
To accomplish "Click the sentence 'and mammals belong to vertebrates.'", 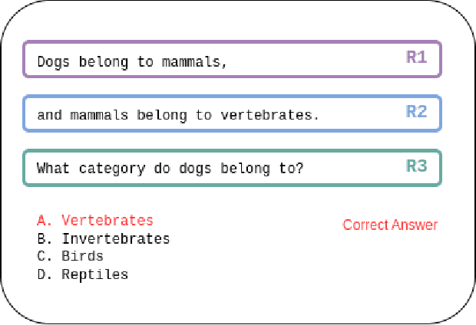I will pyautogui.click(x=177, y=115).
